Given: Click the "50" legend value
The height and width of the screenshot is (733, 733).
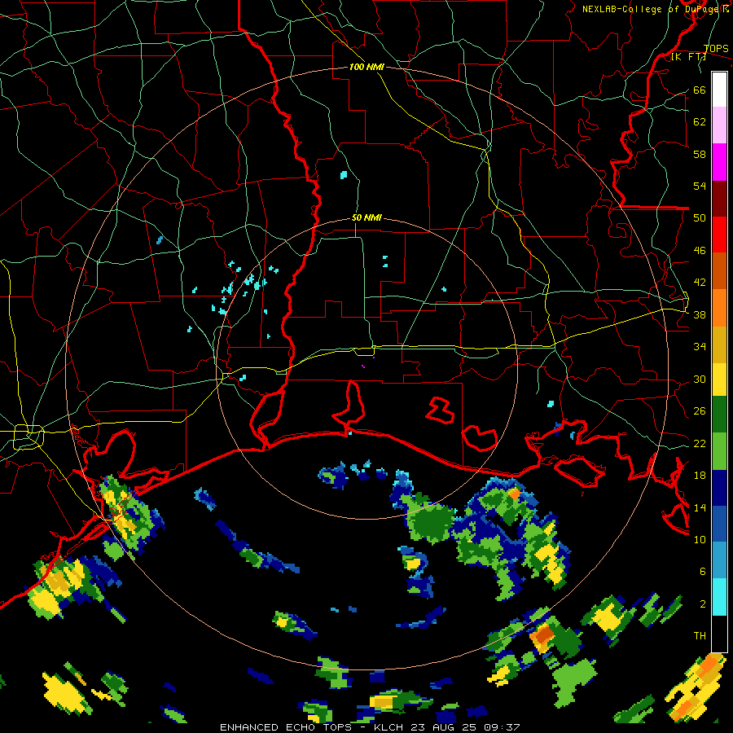Looking at the screenshot, I should coord(700,218).
